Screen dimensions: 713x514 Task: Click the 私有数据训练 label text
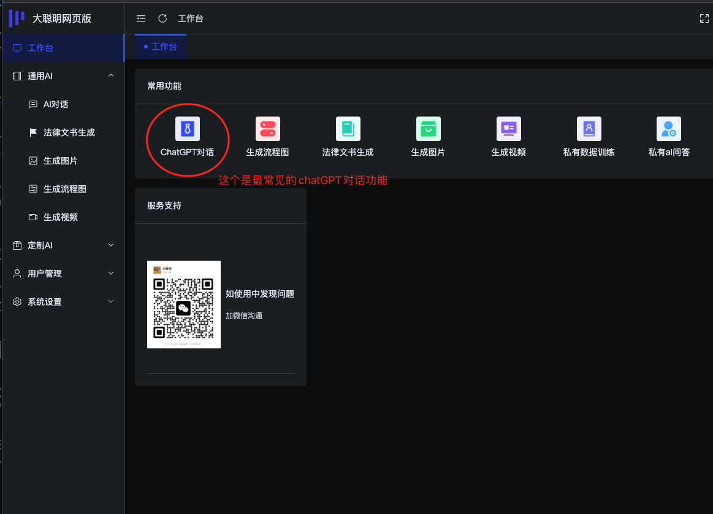pyautogui.click(x=589, y=152)
